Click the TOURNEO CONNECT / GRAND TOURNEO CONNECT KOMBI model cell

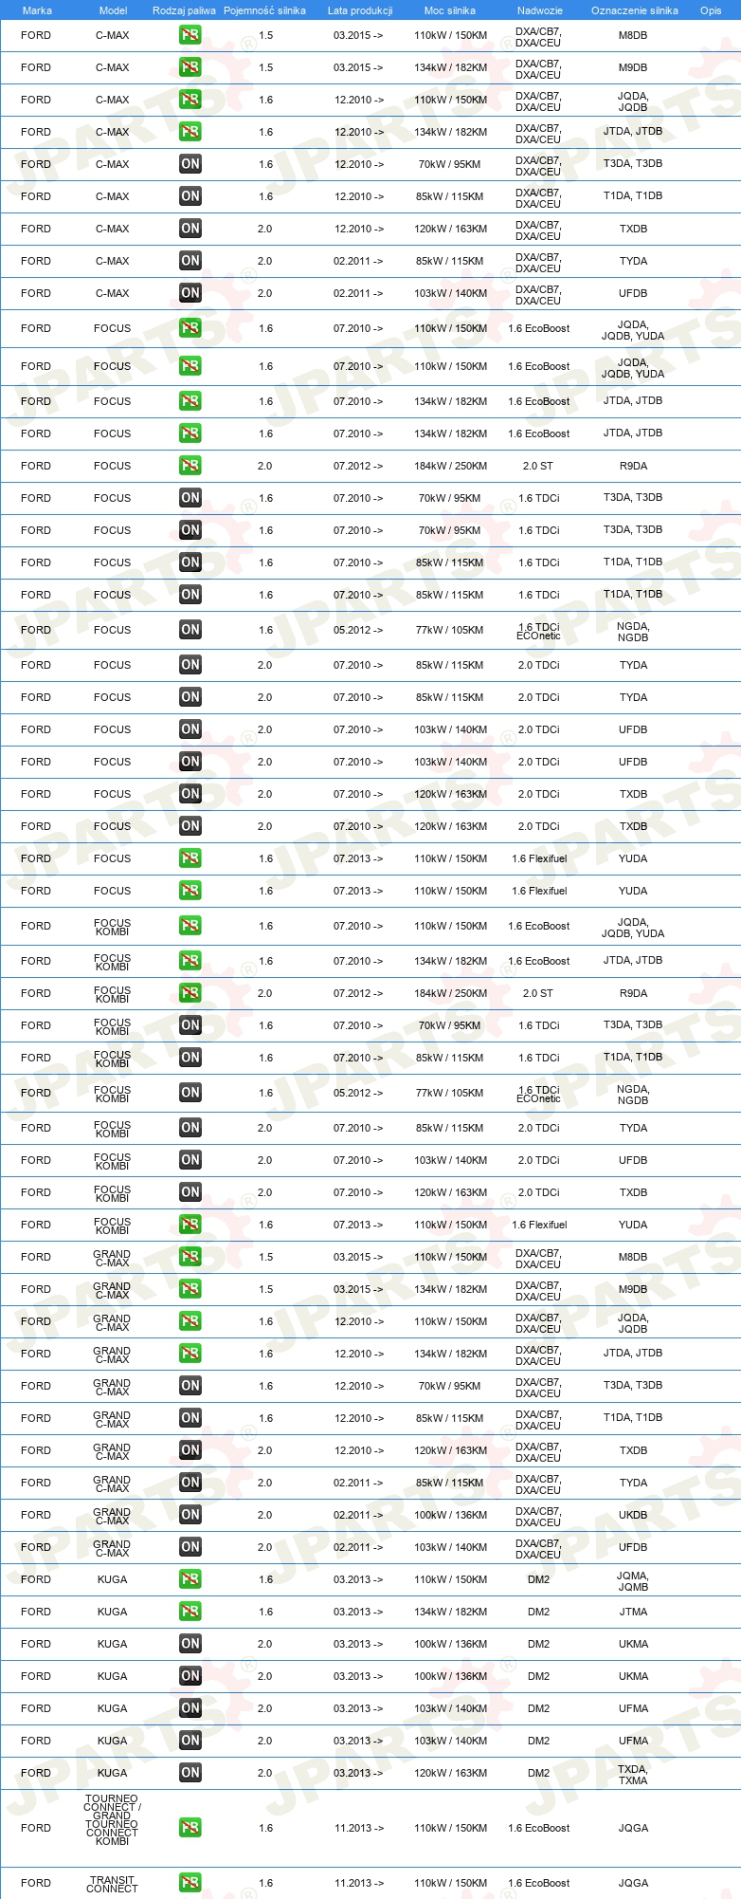coord(112,1819)
